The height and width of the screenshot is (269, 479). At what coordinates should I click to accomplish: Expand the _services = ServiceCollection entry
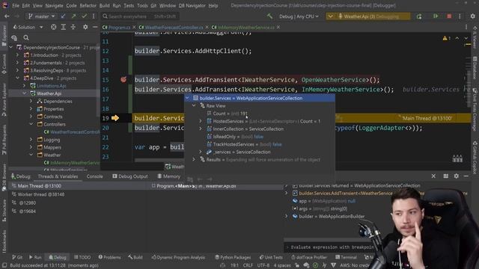coord(201,152)
